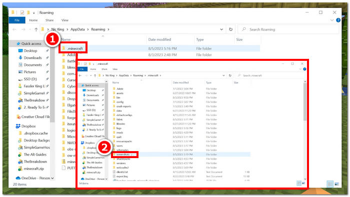Open Roaming address bar history dropdown
Image resolution: width=350 pixels, height=197 pixels.
coord(221,29)
